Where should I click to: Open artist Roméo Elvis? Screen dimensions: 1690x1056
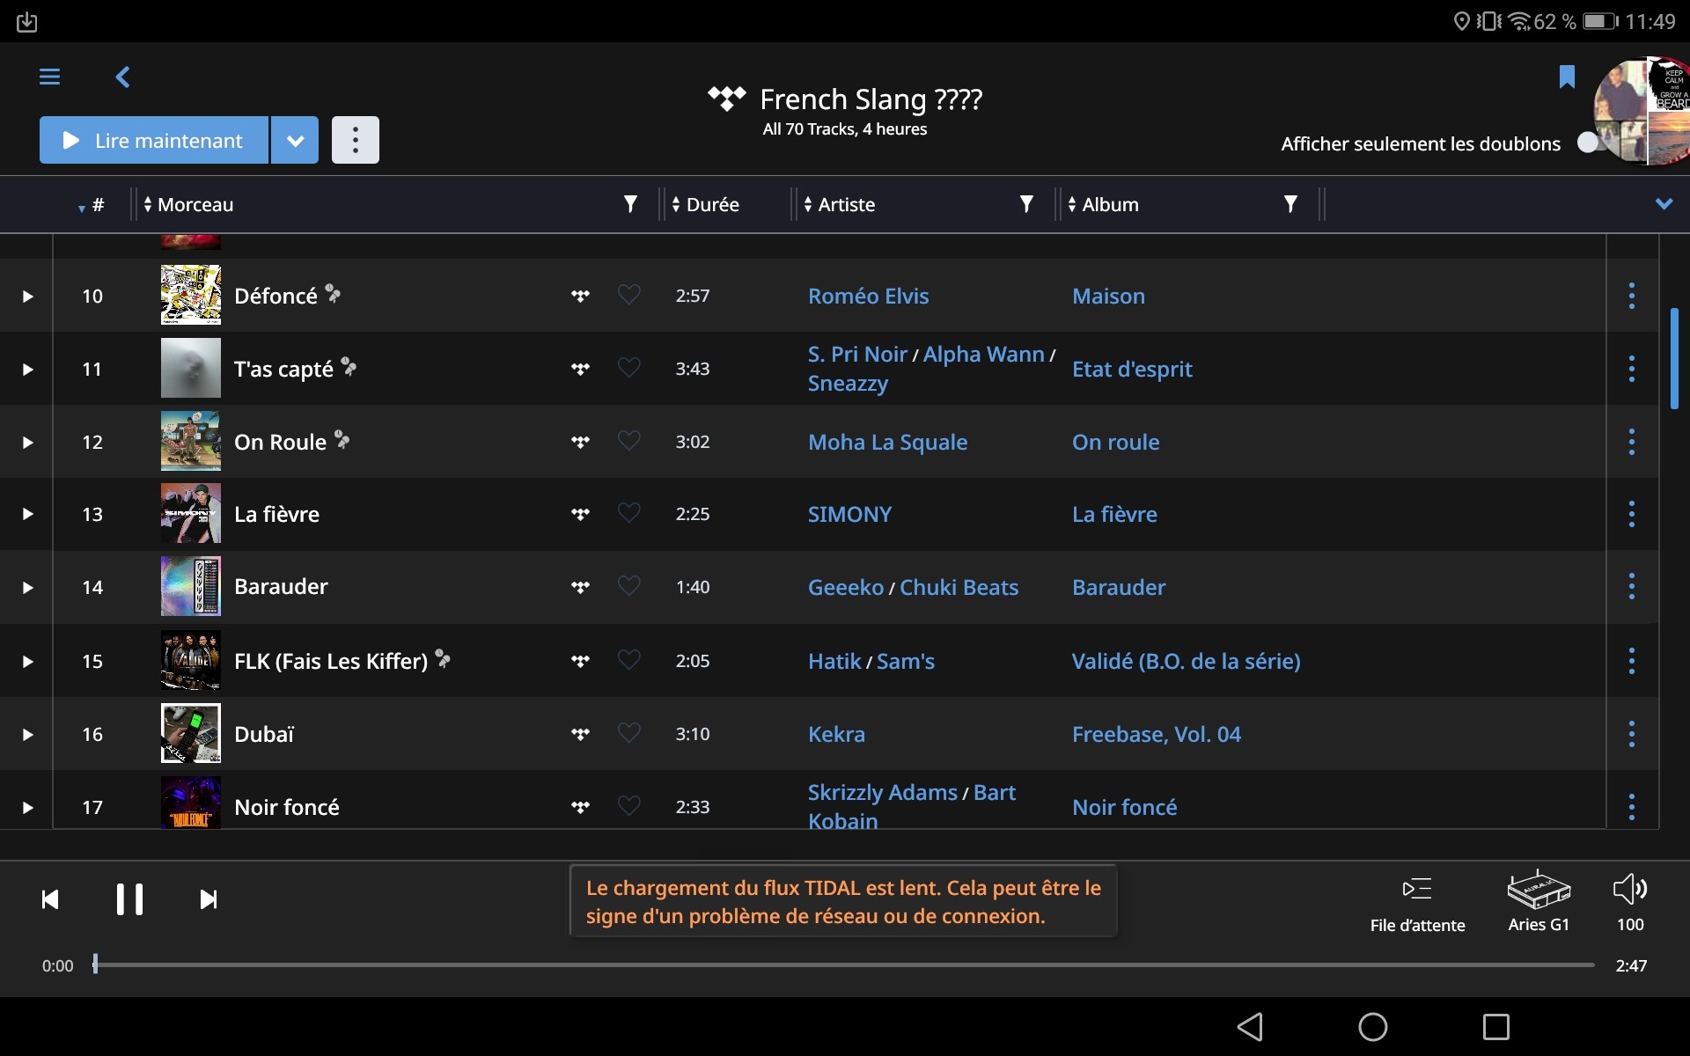point(868,297)
